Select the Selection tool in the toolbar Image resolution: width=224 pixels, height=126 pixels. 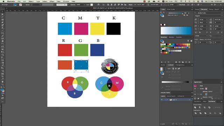tap(2, 12)
